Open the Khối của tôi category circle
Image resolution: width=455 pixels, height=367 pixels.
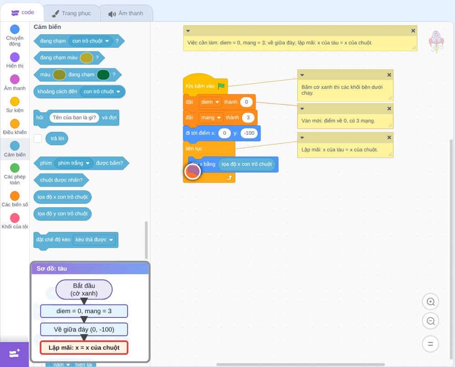[x=15, y=218]
